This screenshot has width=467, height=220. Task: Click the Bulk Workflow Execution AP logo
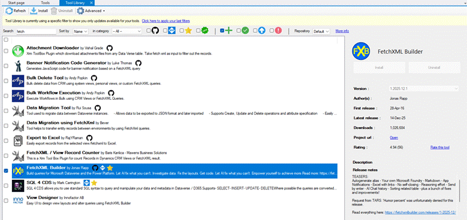point(18,96)
